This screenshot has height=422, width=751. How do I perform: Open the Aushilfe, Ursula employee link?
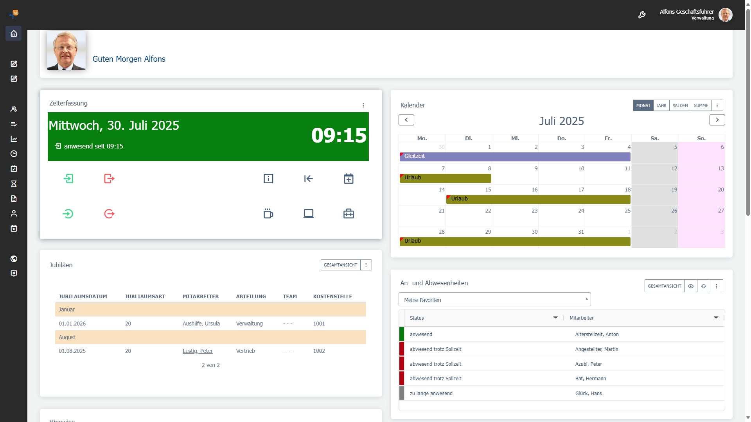[201, 324]
